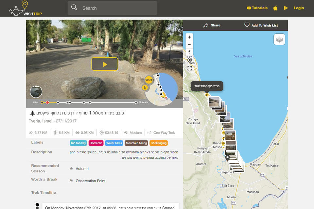The width and height of the screenshot is (314, 209).
Task: Click the red marker on trek timeline
Action: 47,103
